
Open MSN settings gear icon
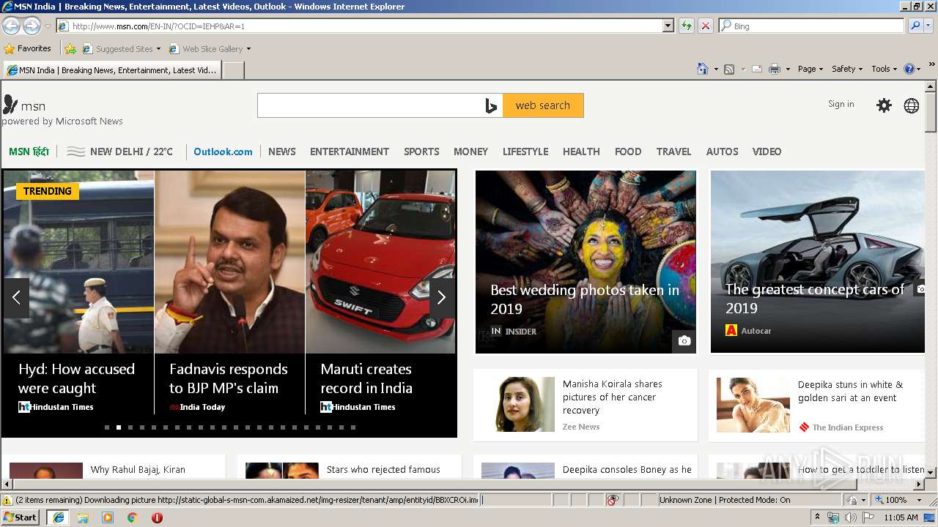[x=885, y=105]
